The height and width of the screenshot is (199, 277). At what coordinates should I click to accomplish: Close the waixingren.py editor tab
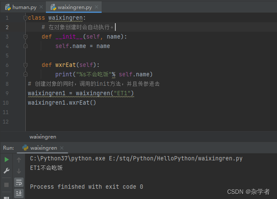[96, 7]
